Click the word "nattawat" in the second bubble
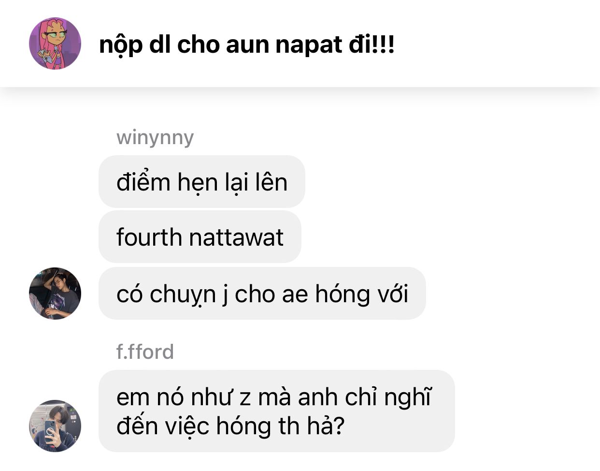This screenshot has width=600, height=471. pos(236,237)
